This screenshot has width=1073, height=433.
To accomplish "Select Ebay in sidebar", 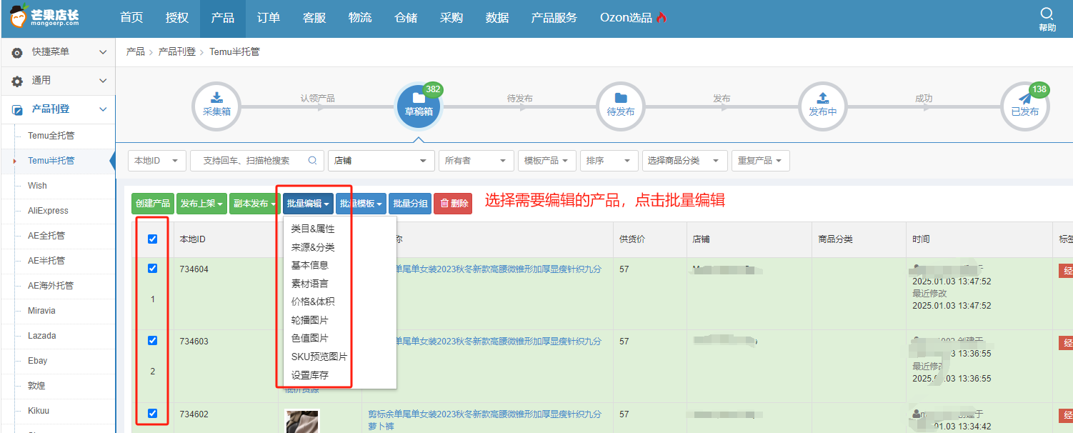I will coord(38,361).
